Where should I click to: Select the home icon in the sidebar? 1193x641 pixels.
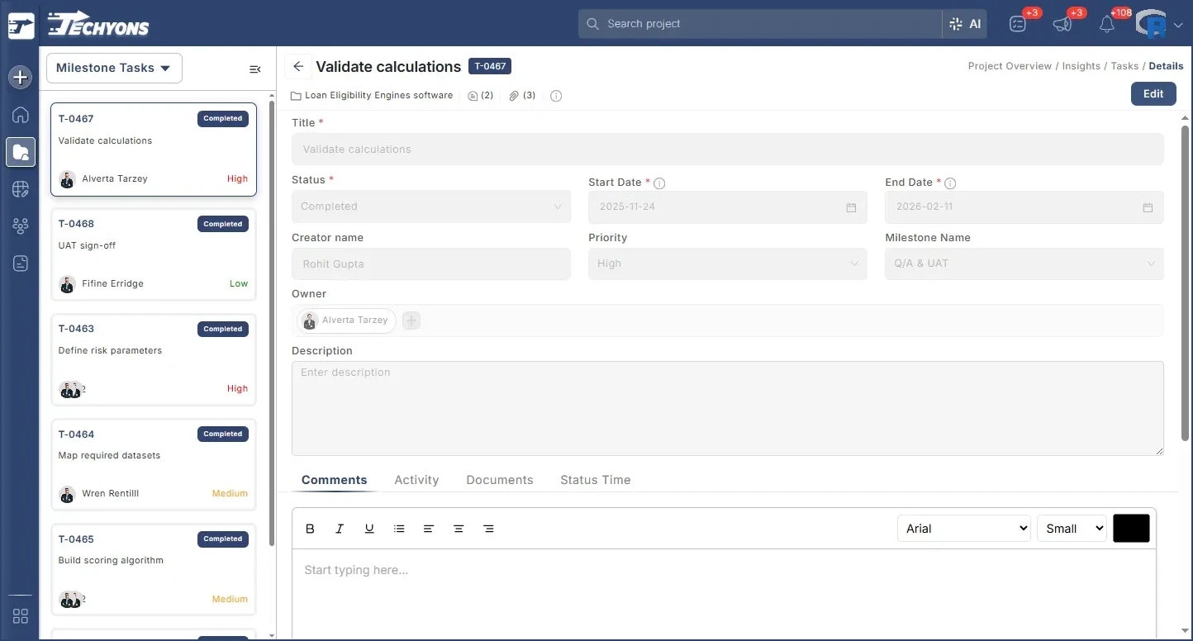[x=20, y=115]
